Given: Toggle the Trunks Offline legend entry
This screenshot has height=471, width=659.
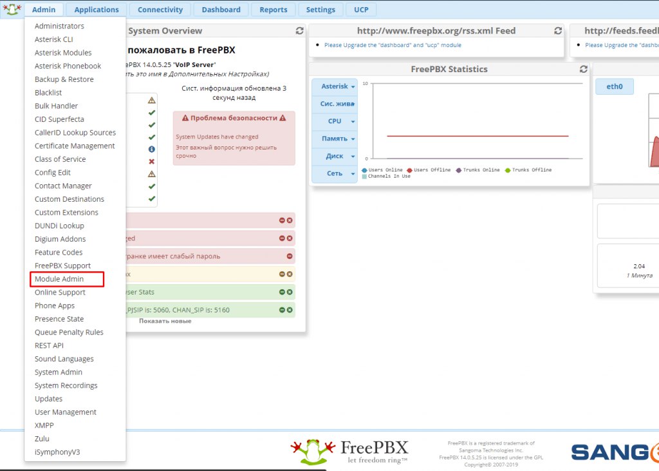Looking at the screenshot, I should click(528, 170).
